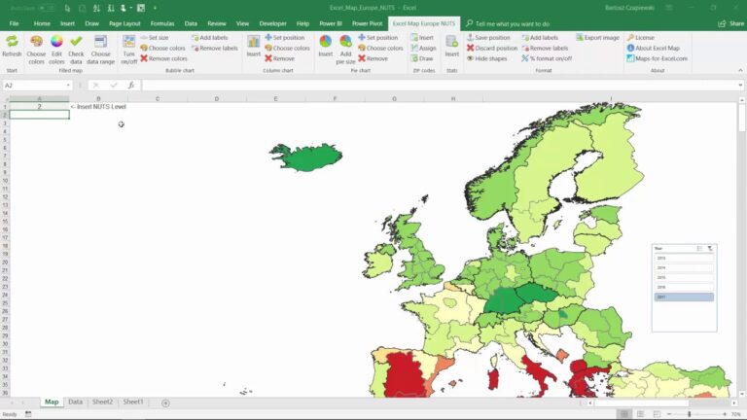This screenshot has width=747, height=420.
Task: Choose colors for the column chart
Action: [x=287, y=48]
